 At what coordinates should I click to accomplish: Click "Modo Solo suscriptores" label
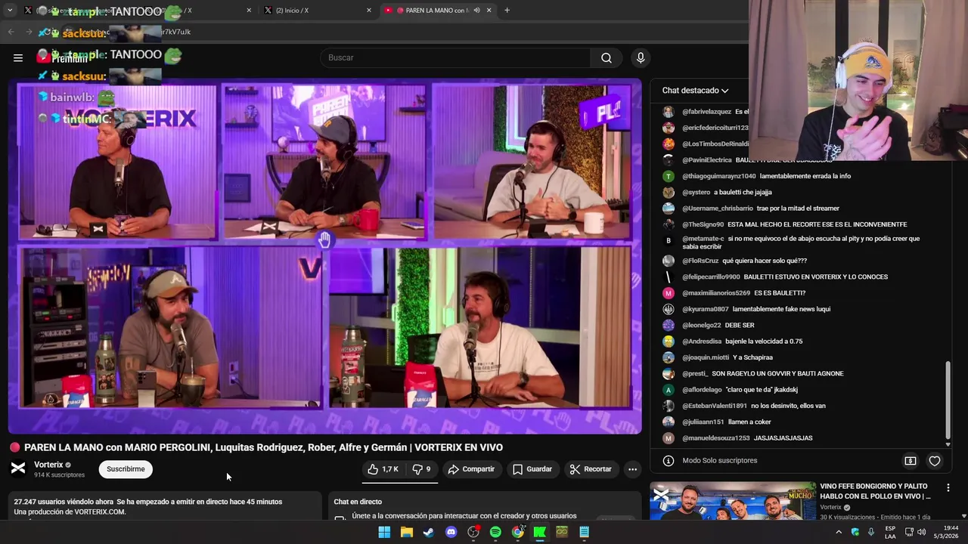pyautogui.click(x=720, y=461)
